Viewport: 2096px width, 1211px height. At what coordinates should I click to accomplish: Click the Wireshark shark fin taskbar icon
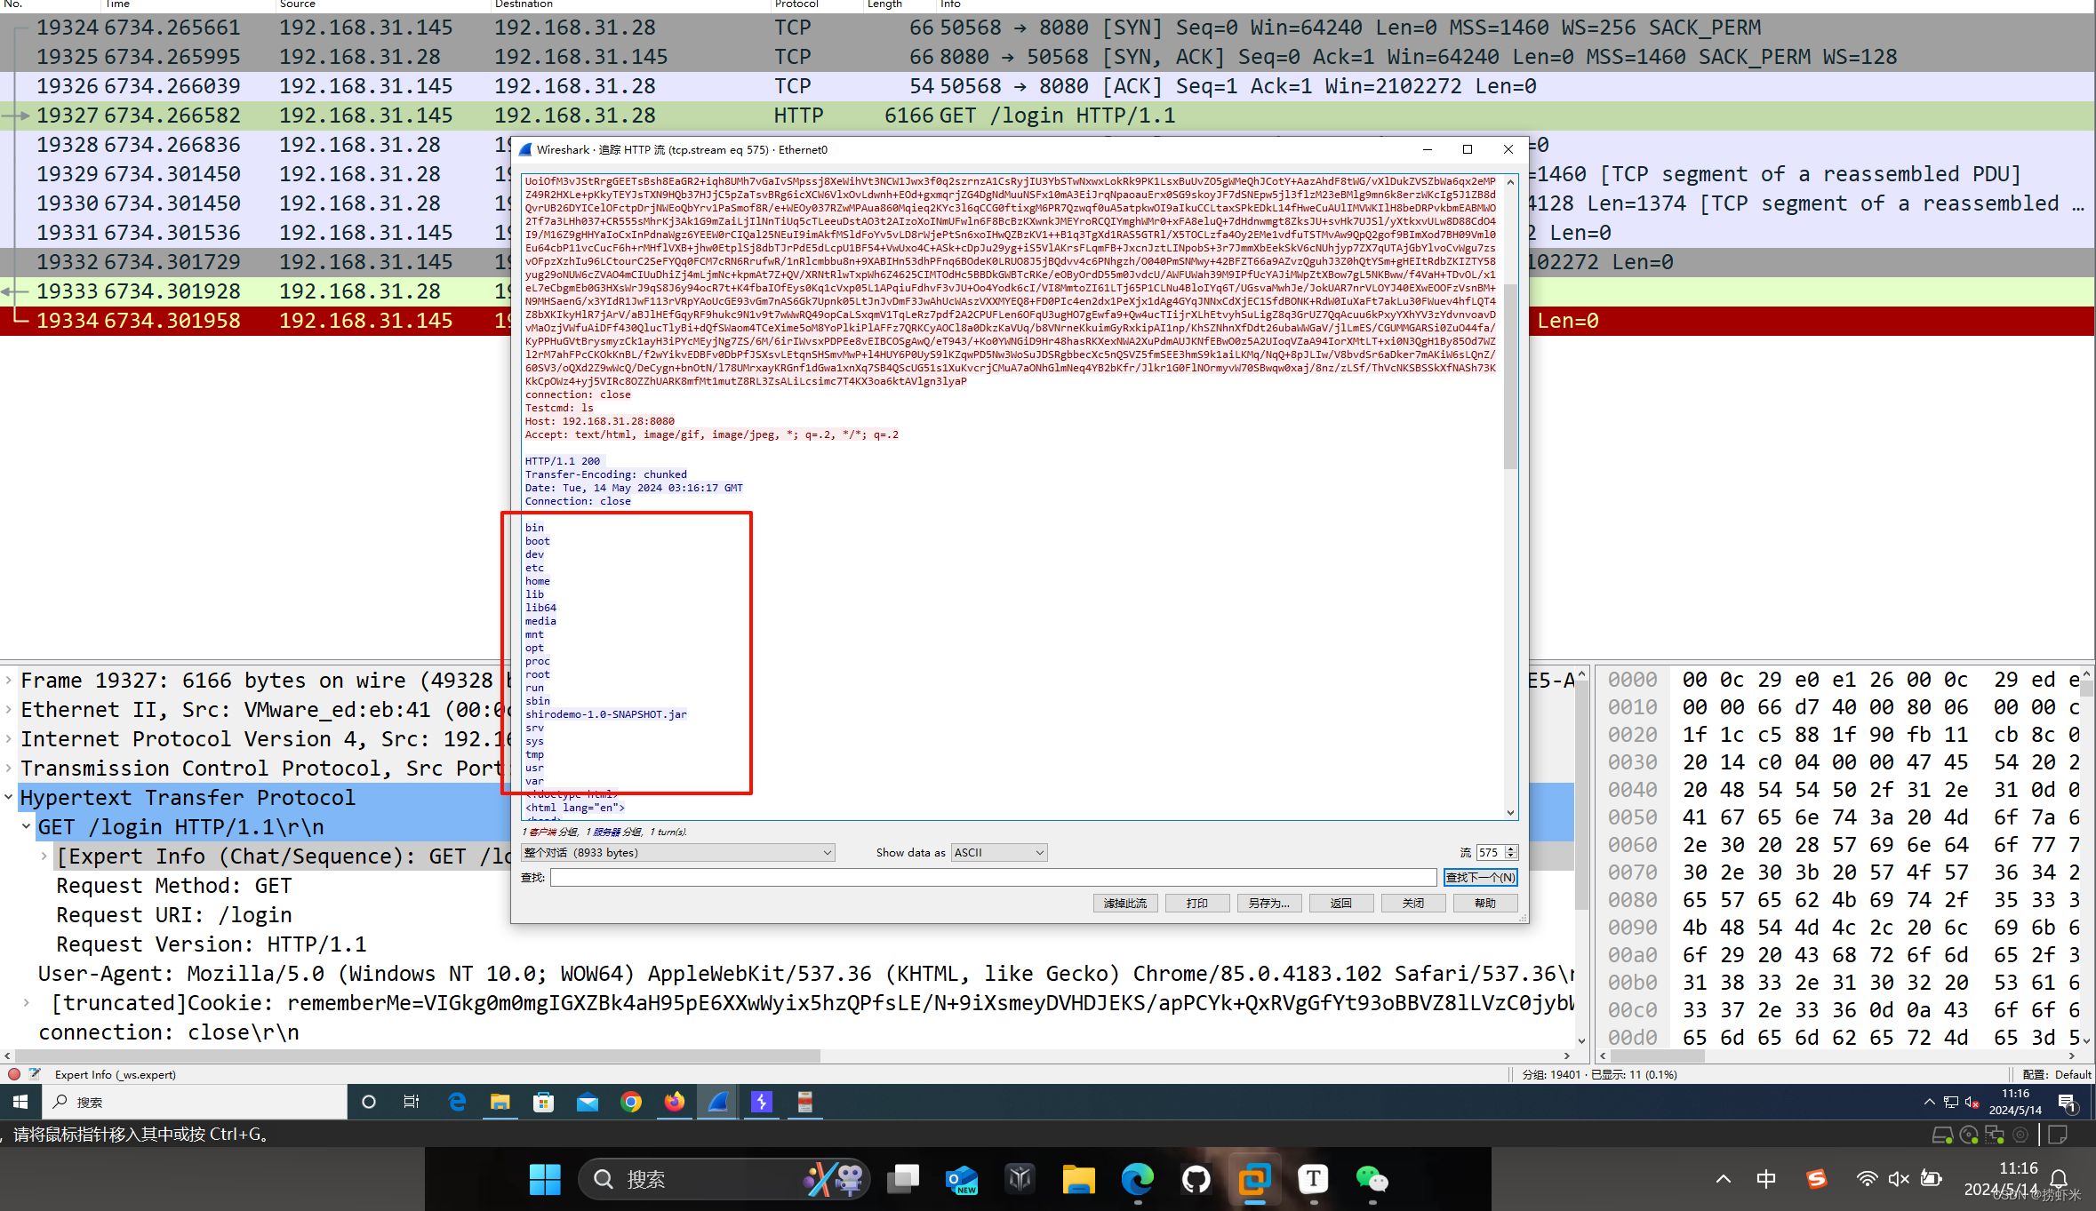pos(718,1102)
